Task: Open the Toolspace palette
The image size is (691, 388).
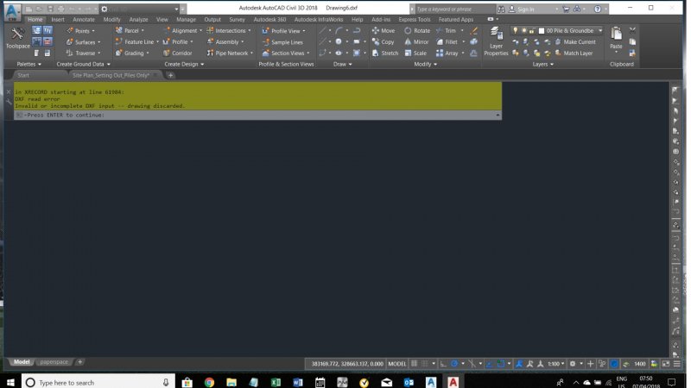Action: 17,38
